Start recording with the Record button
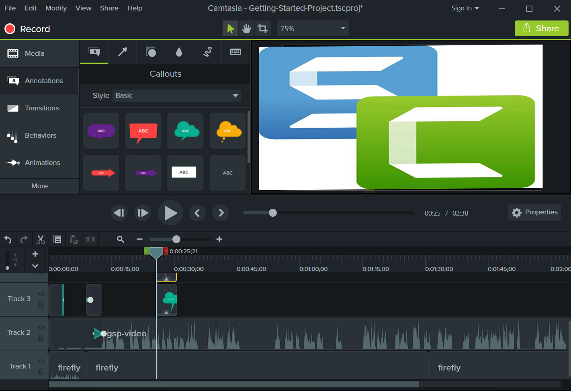Screen dimensions: 571x391 (x=27, y=29)
